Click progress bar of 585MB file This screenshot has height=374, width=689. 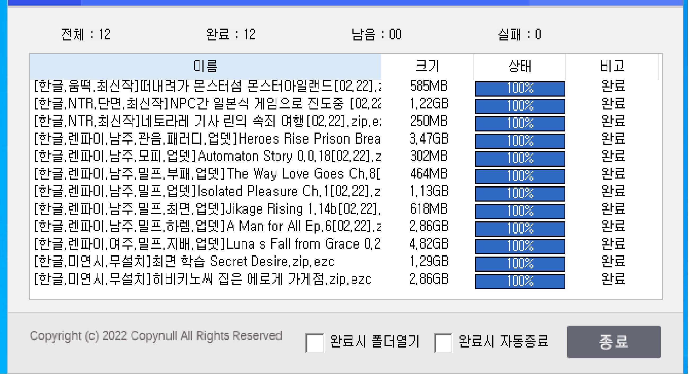[520, 88]
